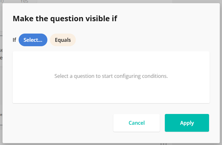Change the comparison operator from Equals
Image resolution: width=222 pixels, height=145 pixels.
pyautogui.click(x=63, y=40)
